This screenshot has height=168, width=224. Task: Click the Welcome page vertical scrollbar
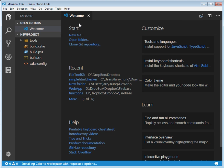coord(221,83)
